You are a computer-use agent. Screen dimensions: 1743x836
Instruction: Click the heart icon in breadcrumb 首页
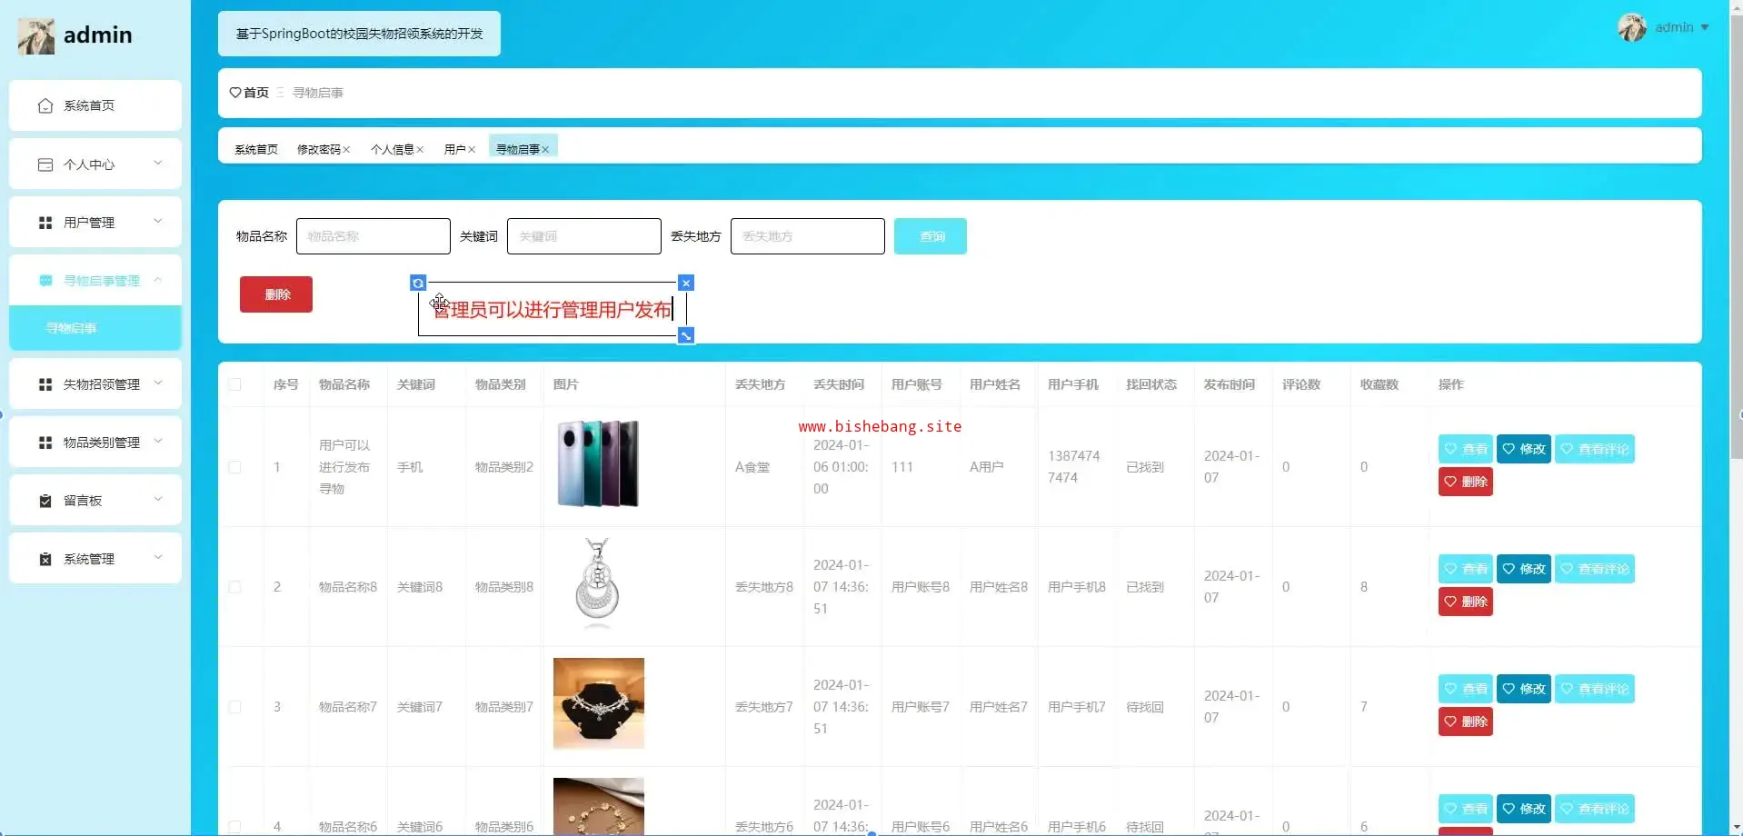point(235,93)
